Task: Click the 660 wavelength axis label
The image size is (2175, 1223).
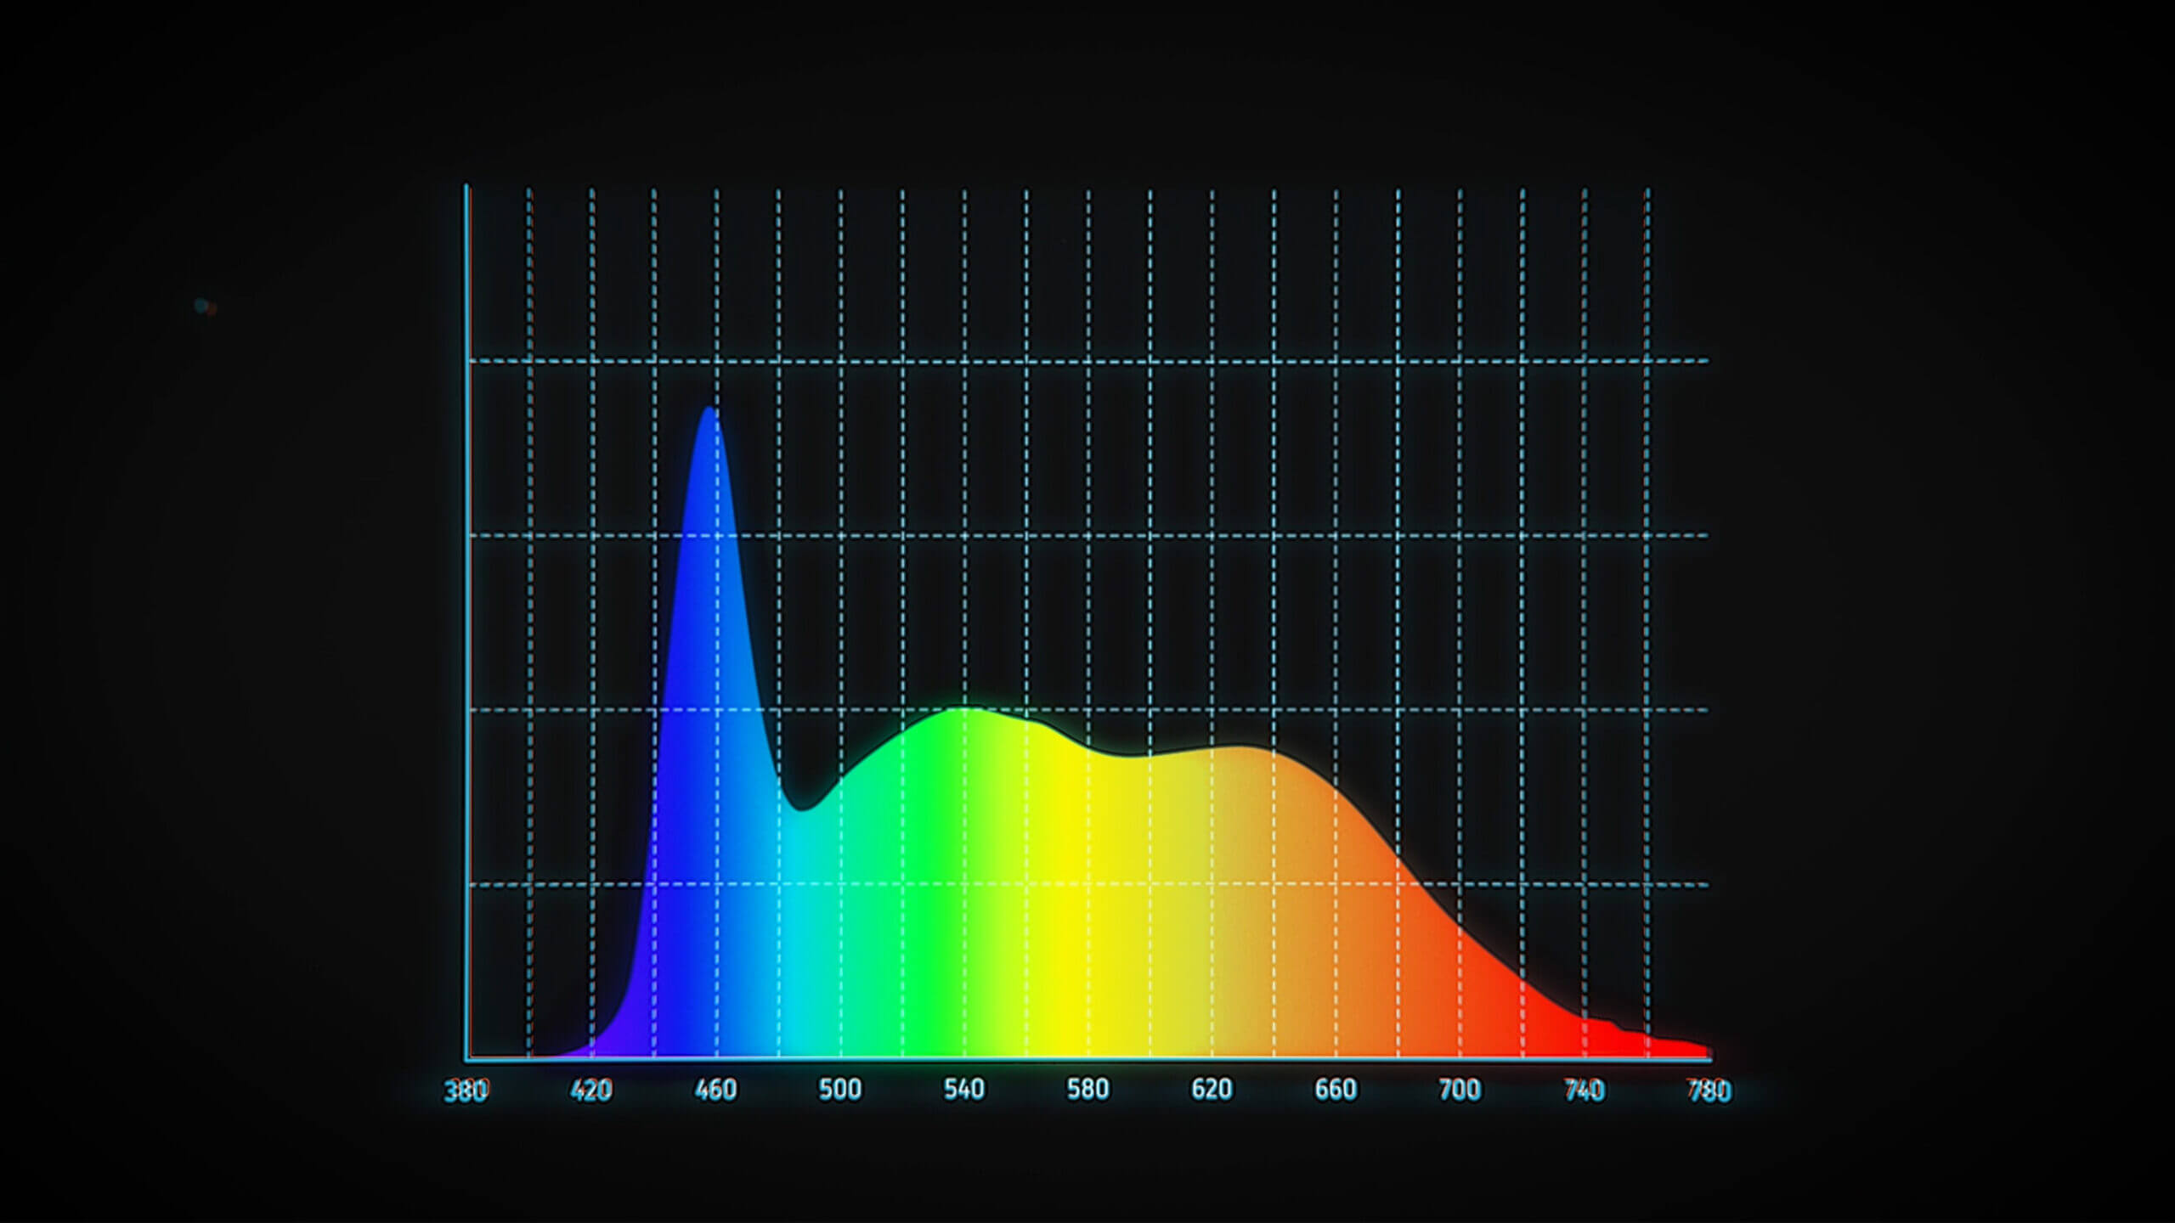Action: [1336, 1090]
